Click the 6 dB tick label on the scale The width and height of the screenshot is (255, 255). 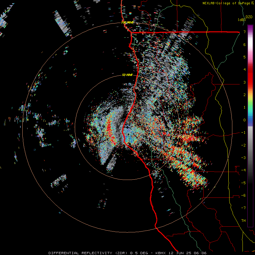click(245, 44)
